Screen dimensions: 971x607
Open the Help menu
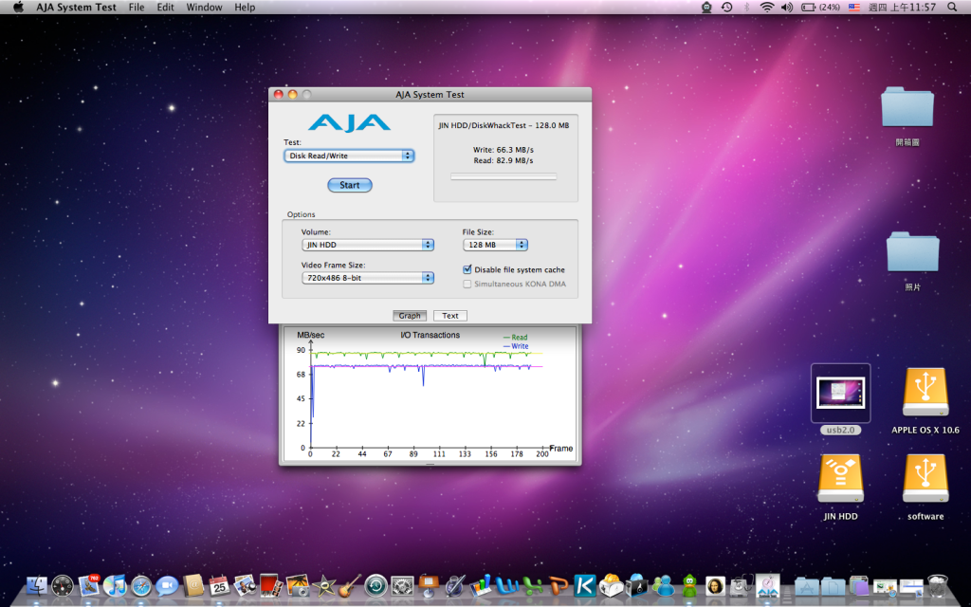coord(245,8)
